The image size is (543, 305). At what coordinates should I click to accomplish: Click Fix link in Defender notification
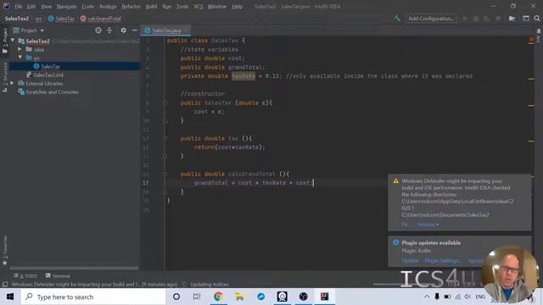pyautogui.click(x=406, y=225)
